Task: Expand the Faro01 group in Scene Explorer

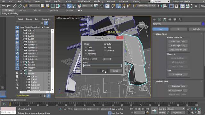Action: point(21,62)
